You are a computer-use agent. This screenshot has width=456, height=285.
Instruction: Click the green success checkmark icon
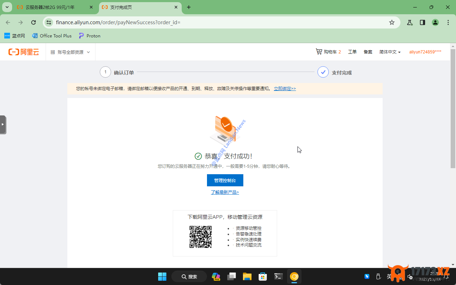pos(198,156)
